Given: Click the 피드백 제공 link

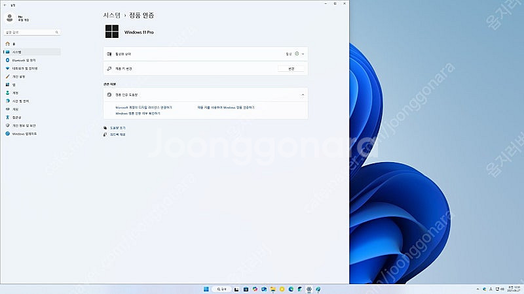Looking at the screenshot, I should click(x=118, y=135).
